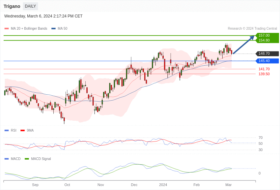Viewport: 280px width, 190px height.
Task: Click the red MA 20 + Bollinger Bands legend swatch
Action: [x=7, y=29]
